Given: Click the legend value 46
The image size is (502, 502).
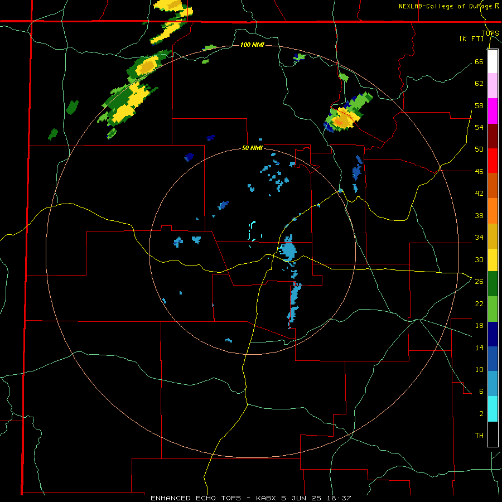Looking at the screenshot, I should 479,172.
